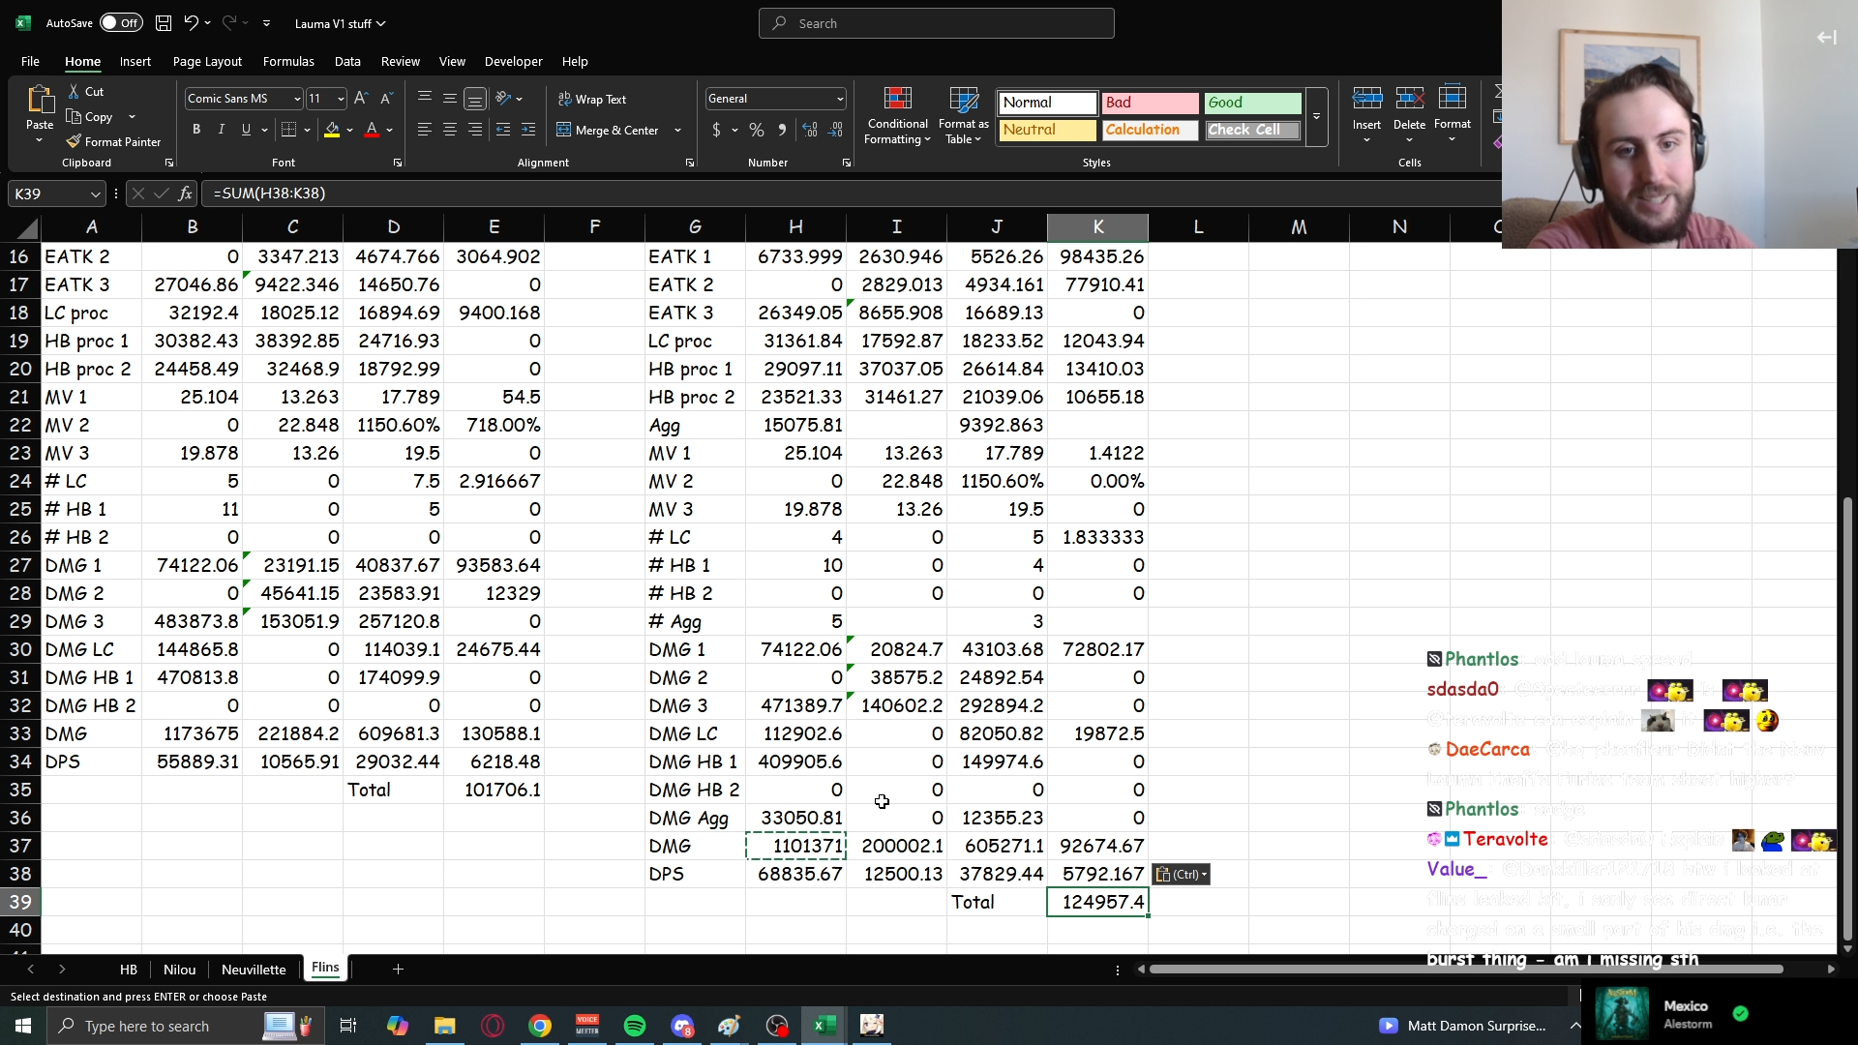Apply Percent Style icon
Viewport: 1858px width, 1045px height.
click(x=757, y=130)
